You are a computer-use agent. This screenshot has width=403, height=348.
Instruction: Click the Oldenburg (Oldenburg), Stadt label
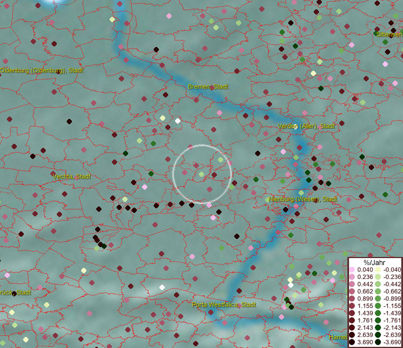(41, 70)
